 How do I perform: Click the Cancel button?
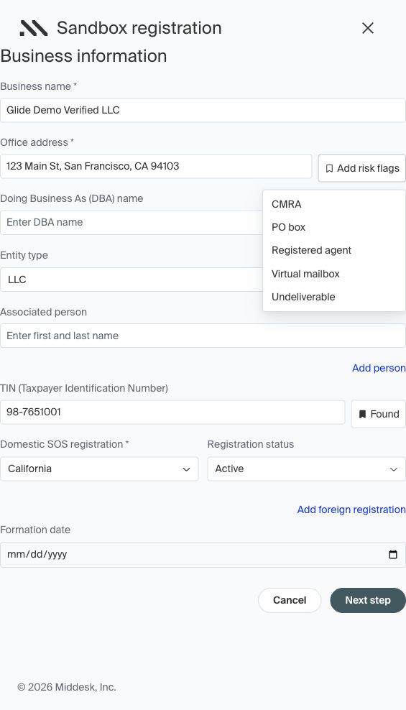click(x=290, y=601)
